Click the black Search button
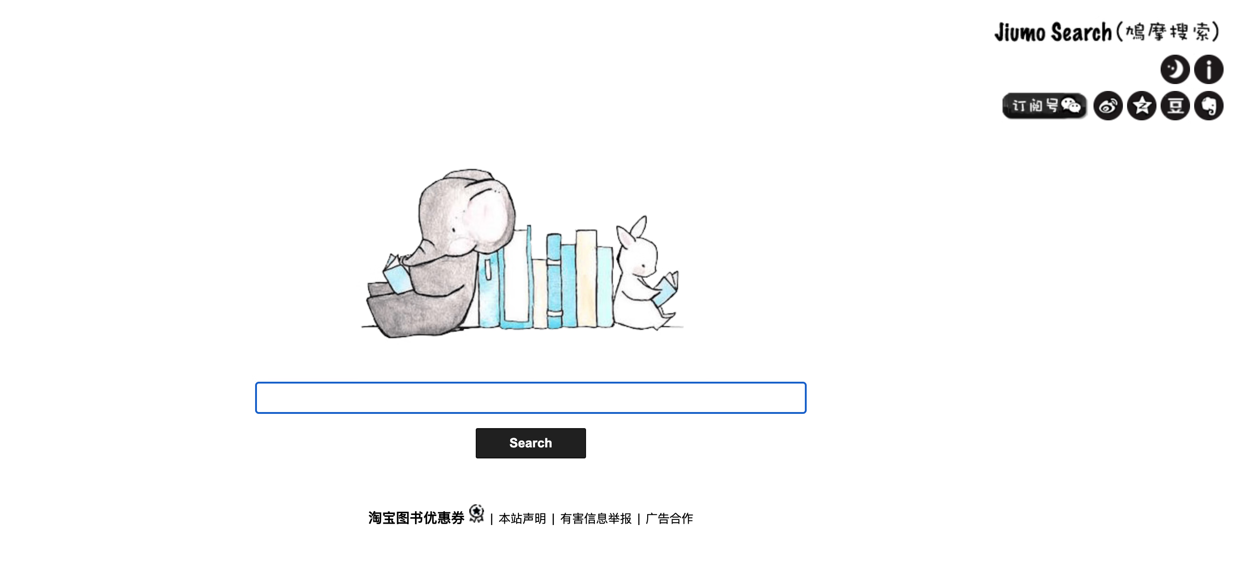This screenshot has height=565, width=1253. 531,443
